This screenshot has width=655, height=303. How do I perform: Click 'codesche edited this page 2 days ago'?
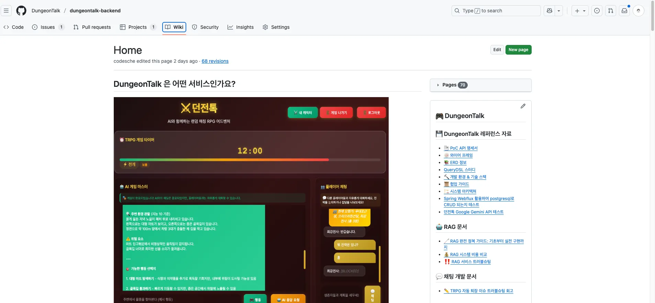pyautogui.click(x=156, y=61)
